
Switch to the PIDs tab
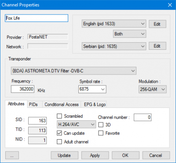pyautogui.click(x=33, y=104)
